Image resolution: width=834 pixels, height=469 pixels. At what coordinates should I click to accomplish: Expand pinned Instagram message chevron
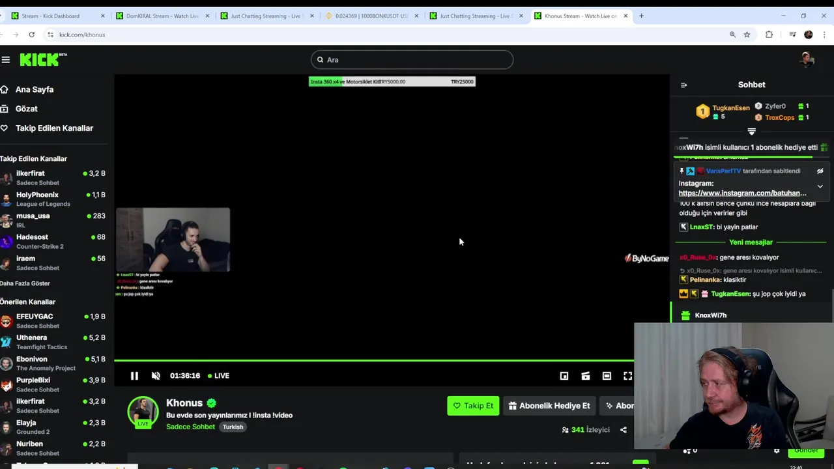tap(820, 186)
